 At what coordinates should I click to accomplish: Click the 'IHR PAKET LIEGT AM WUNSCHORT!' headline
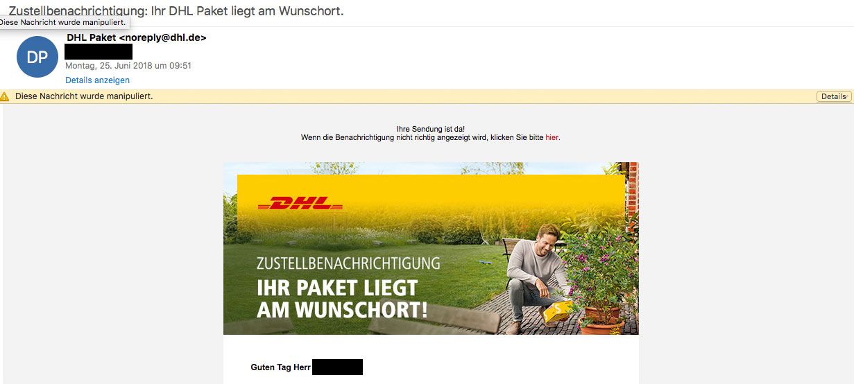[x=343, y=299]
